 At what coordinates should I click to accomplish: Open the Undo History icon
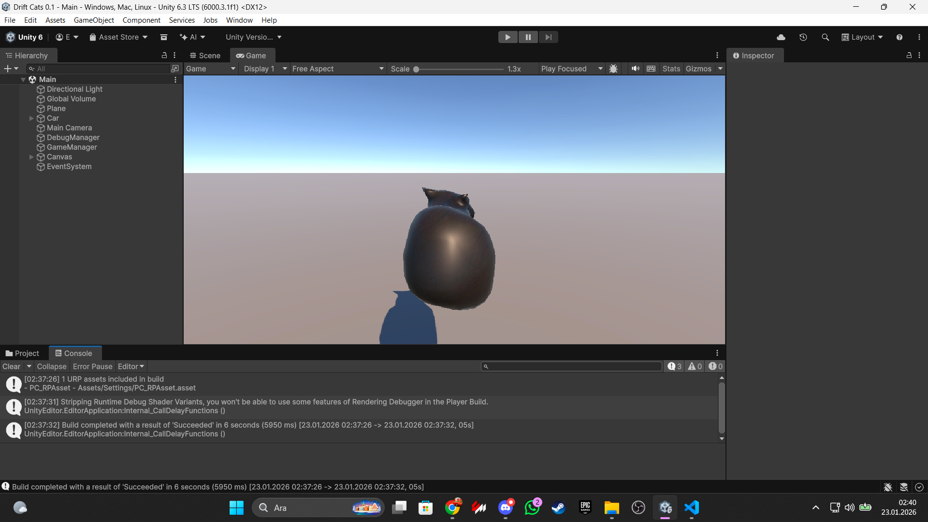coord(803,37)
